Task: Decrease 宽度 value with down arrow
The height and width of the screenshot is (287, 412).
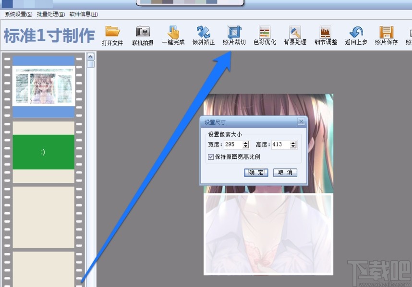Action: pyautogui.click(x=246, y=146)
